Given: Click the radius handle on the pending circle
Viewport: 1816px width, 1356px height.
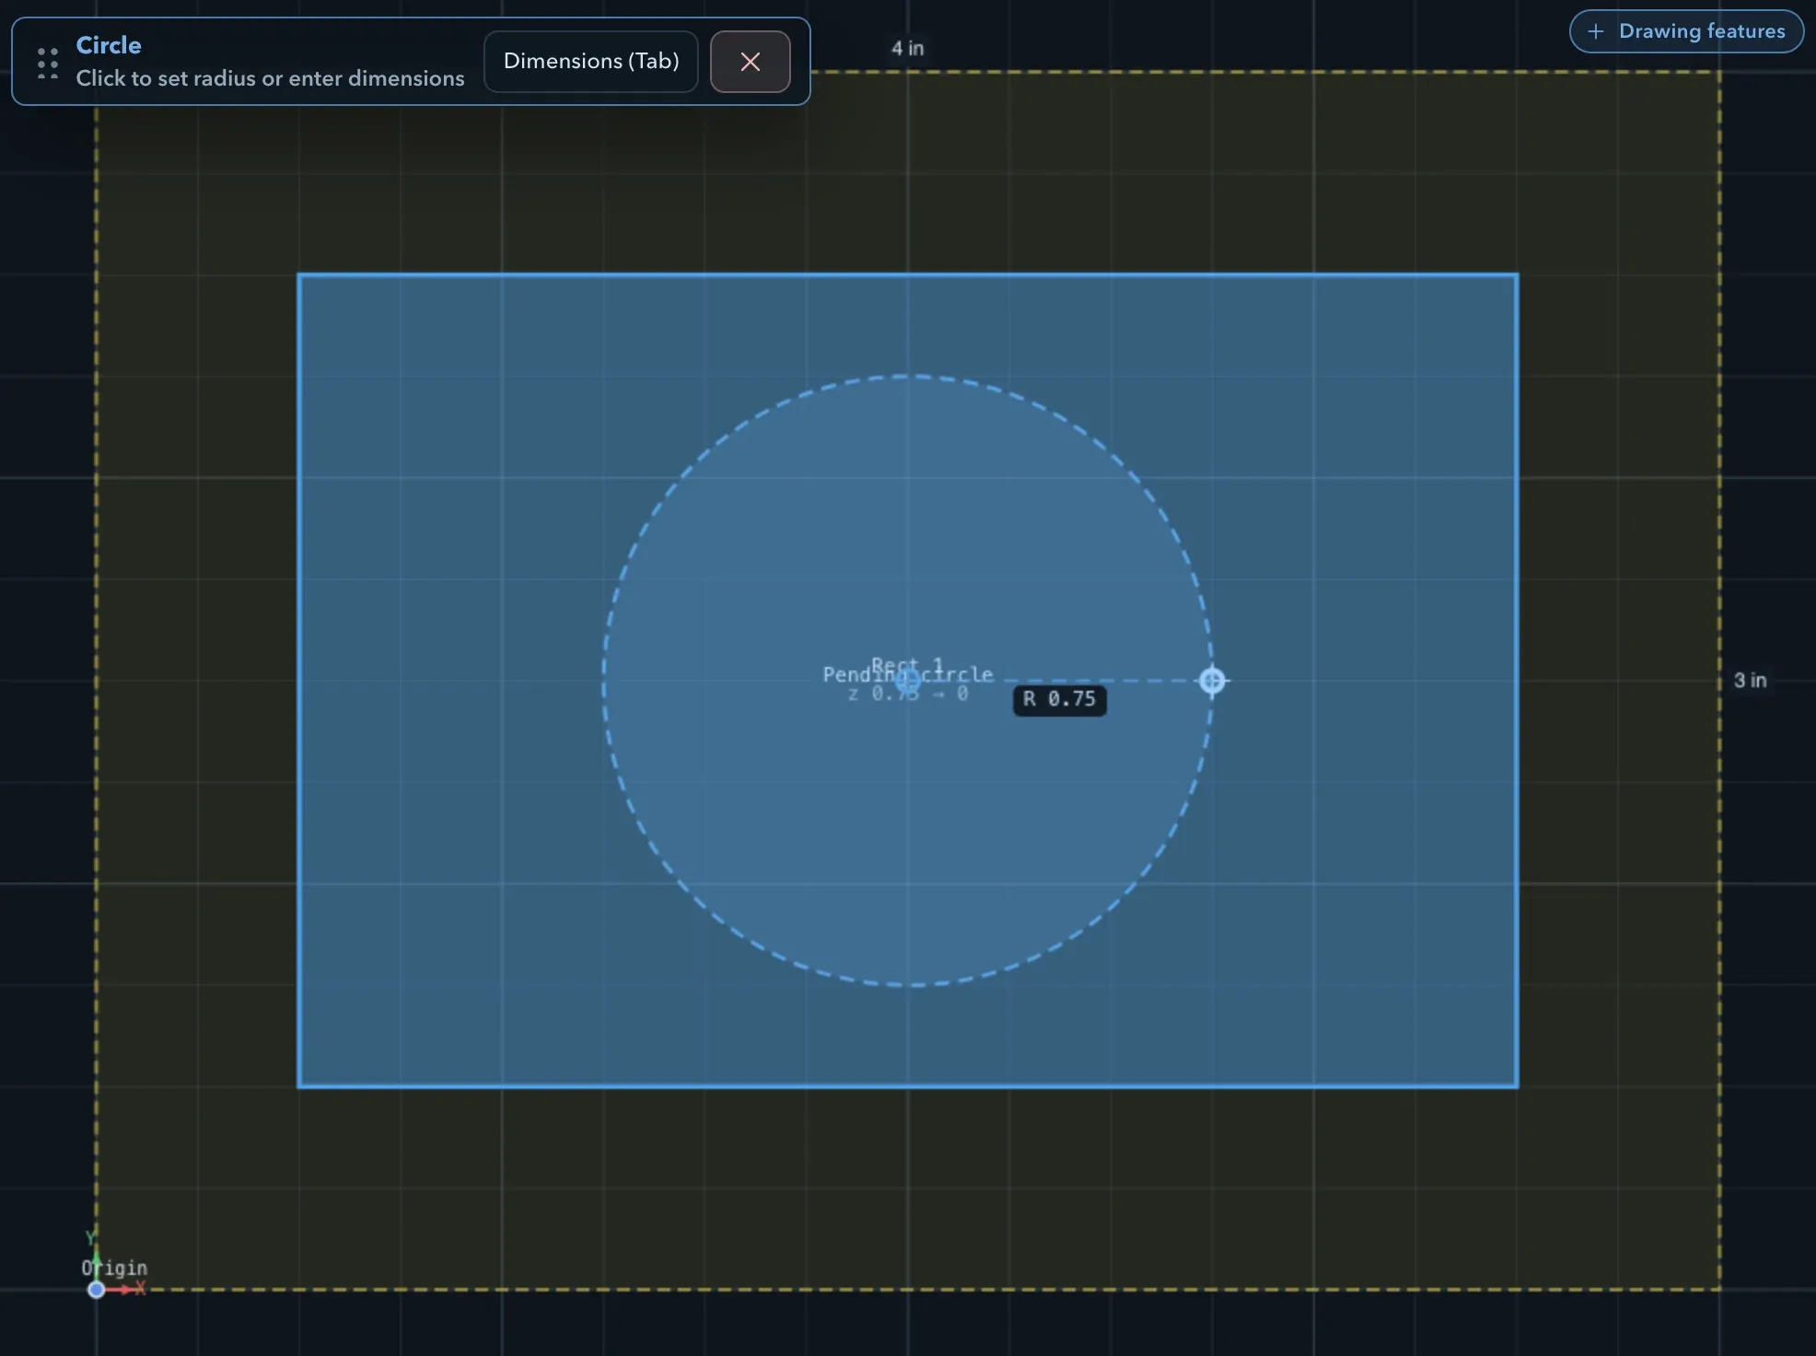Looking at the screenshot, I should (1212, 681).
